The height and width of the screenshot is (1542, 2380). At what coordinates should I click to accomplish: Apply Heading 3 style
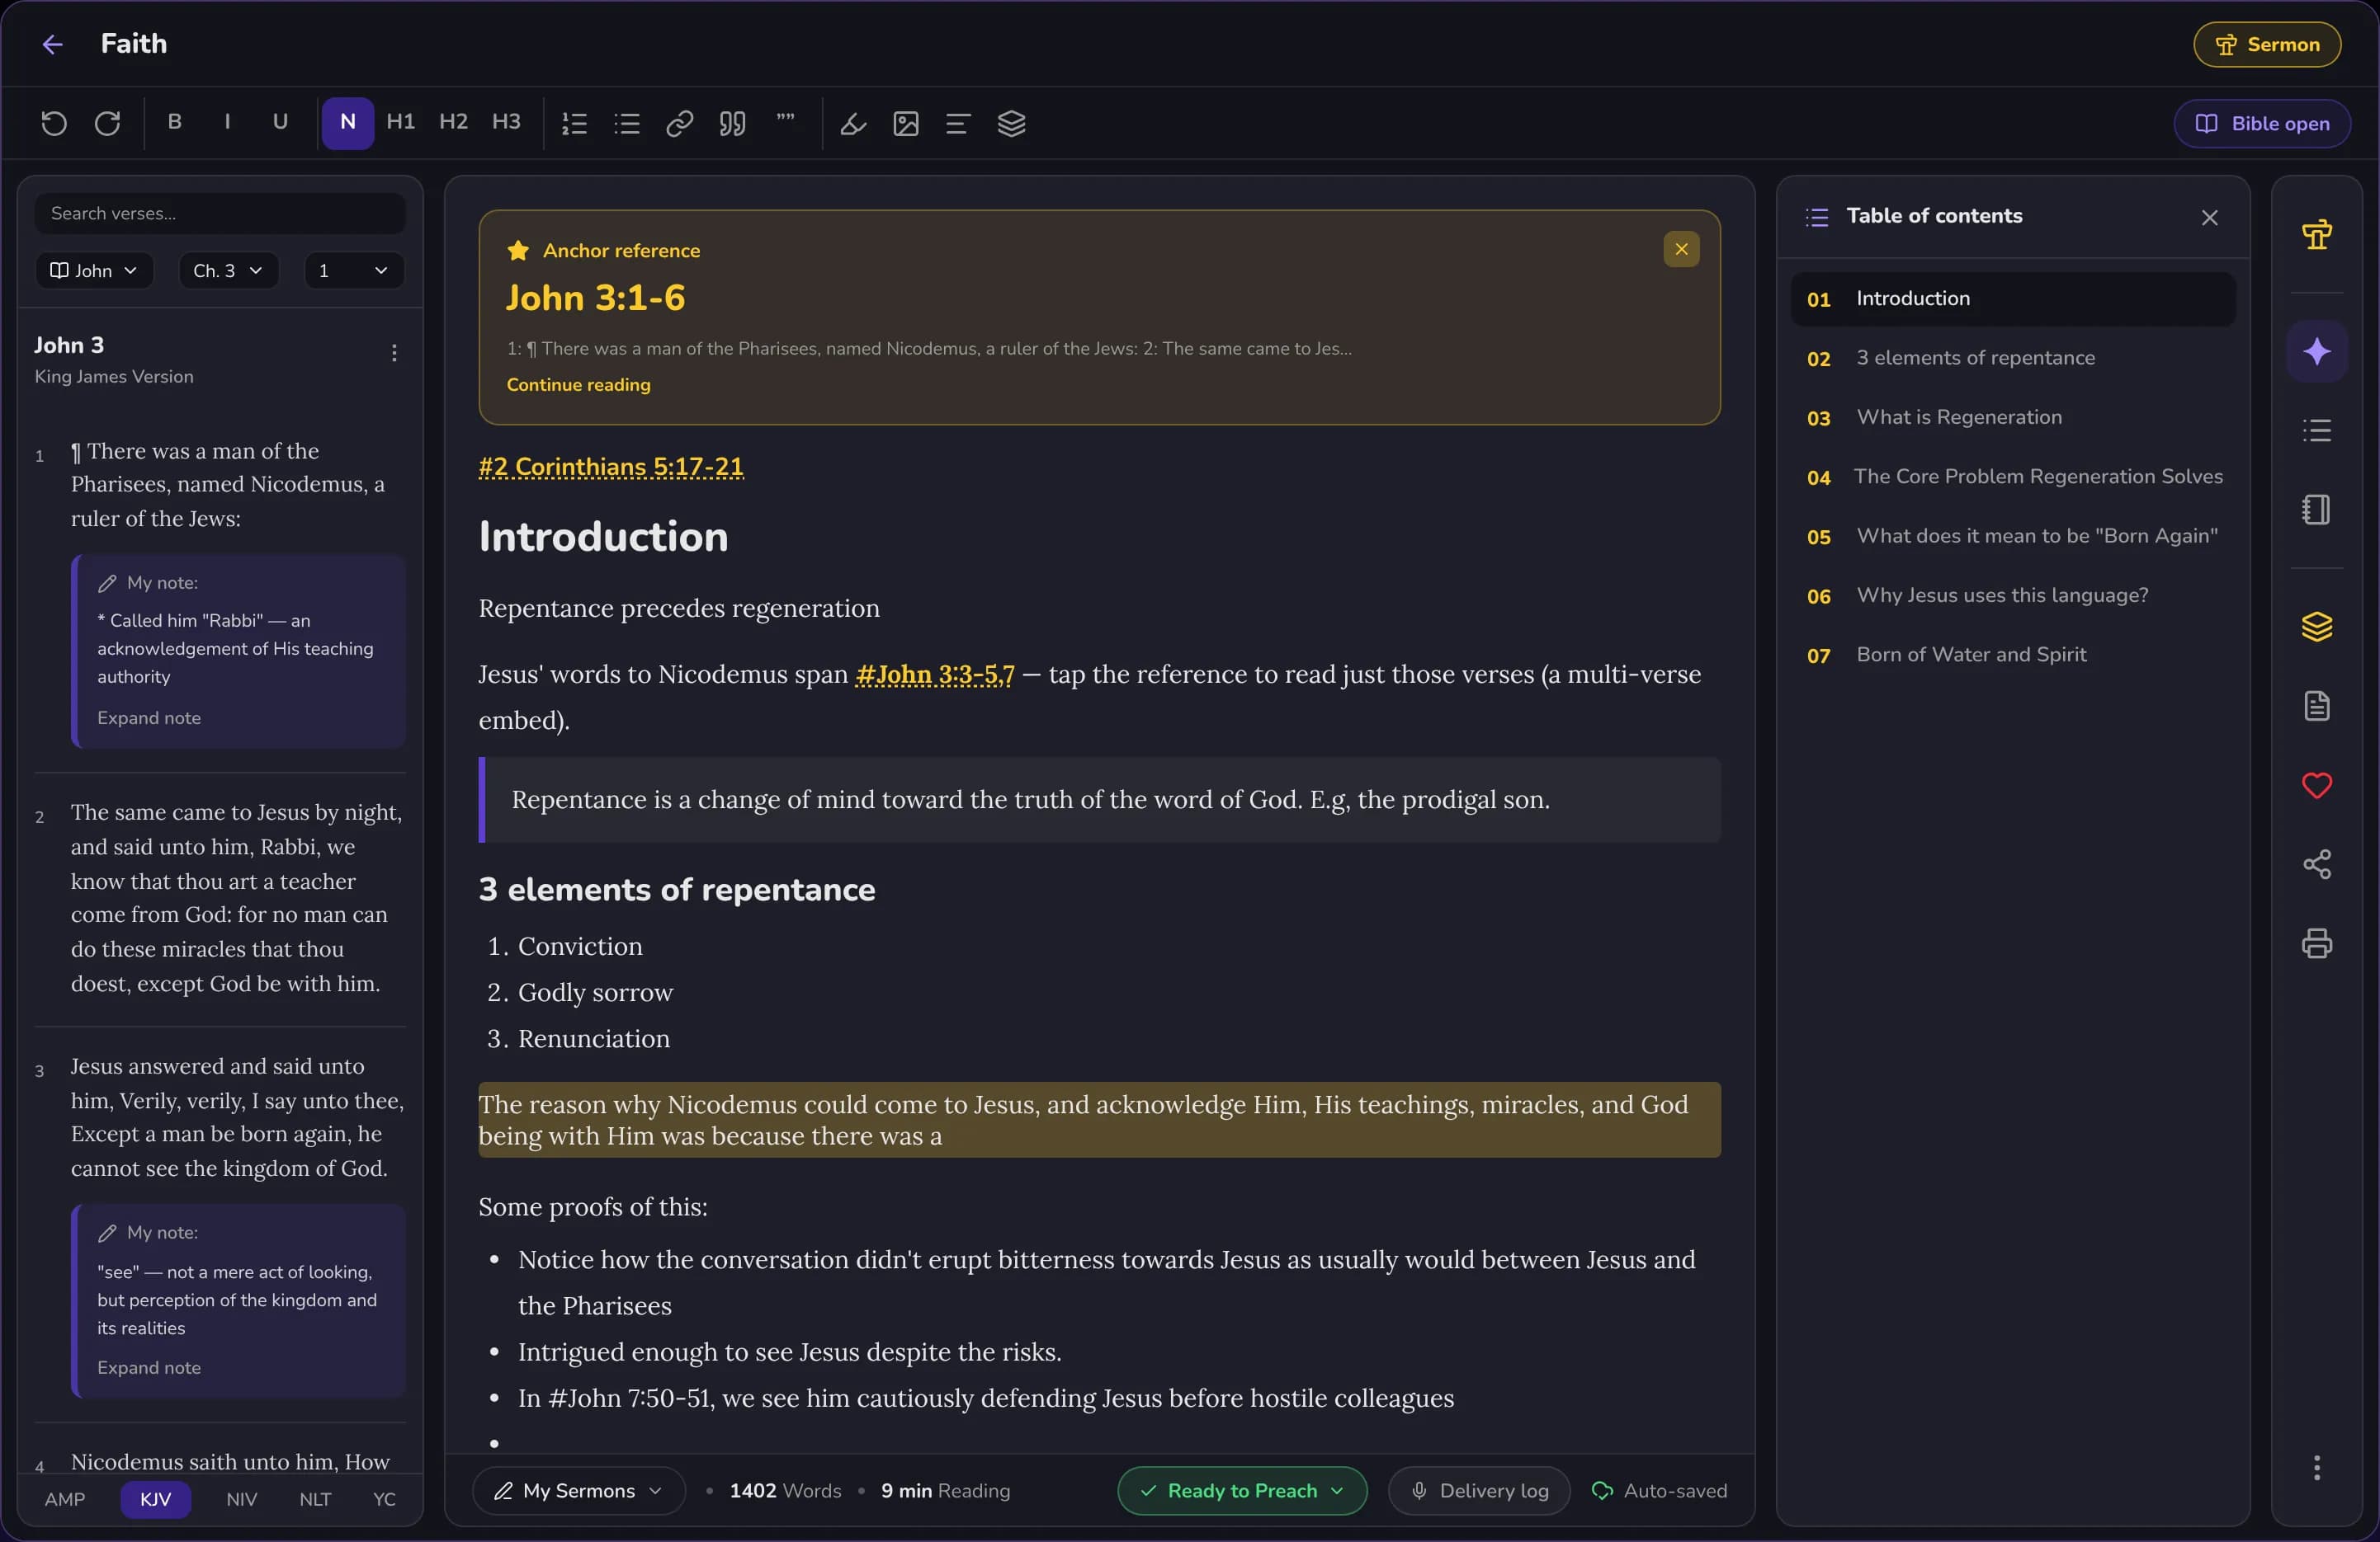(506, 122)
